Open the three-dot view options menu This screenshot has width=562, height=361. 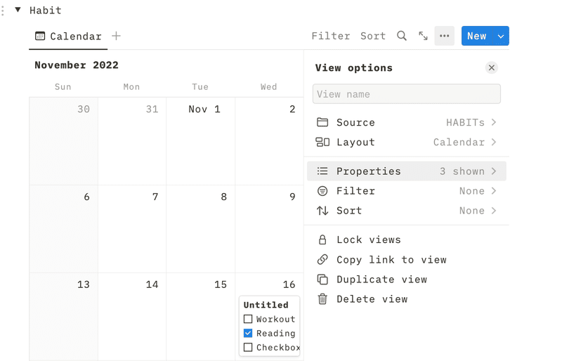point(445,36)
